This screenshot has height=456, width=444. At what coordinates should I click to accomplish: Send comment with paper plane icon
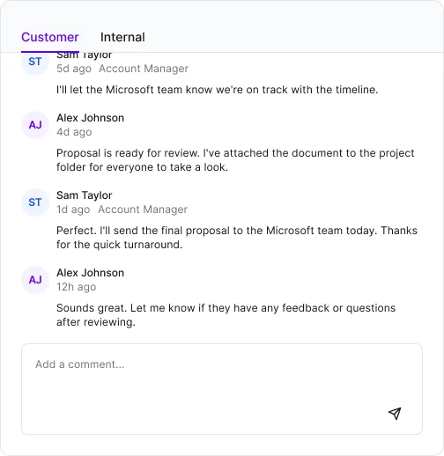point(395,414)
